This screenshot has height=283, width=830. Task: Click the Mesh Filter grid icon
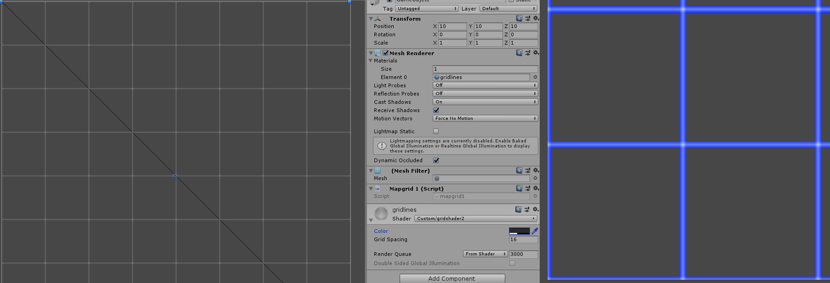pos(378,170)
